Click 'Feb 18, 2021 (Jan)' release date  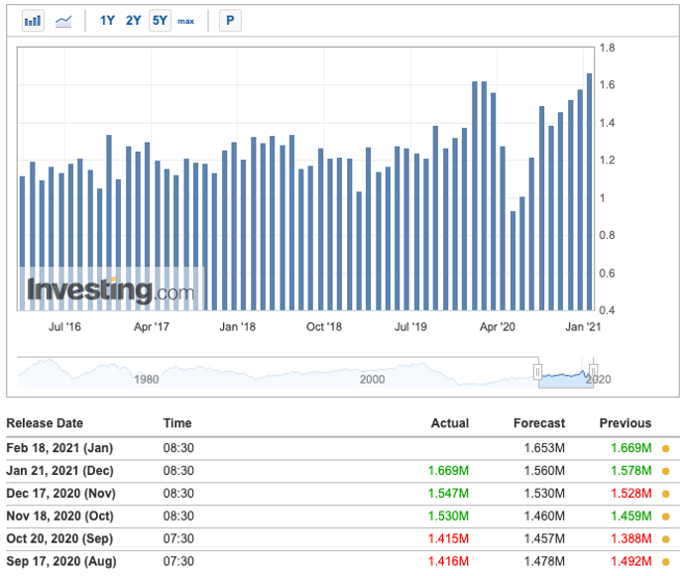click(59, 448)
